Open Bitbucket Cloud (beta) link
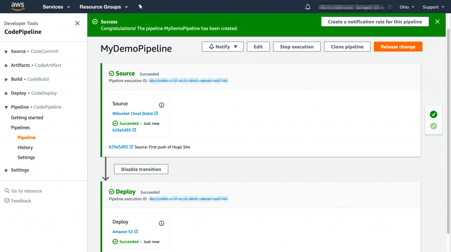Screen dimensions: 451x252 (133, 113)
